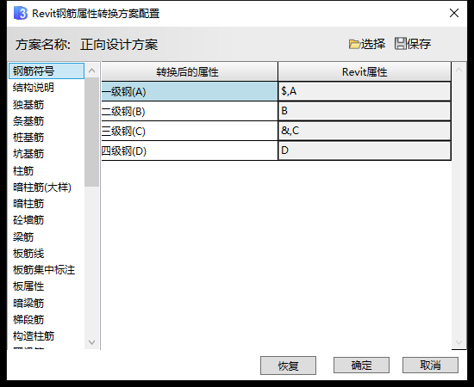Select the 二级钢(B) row cell

coord(190,111)
